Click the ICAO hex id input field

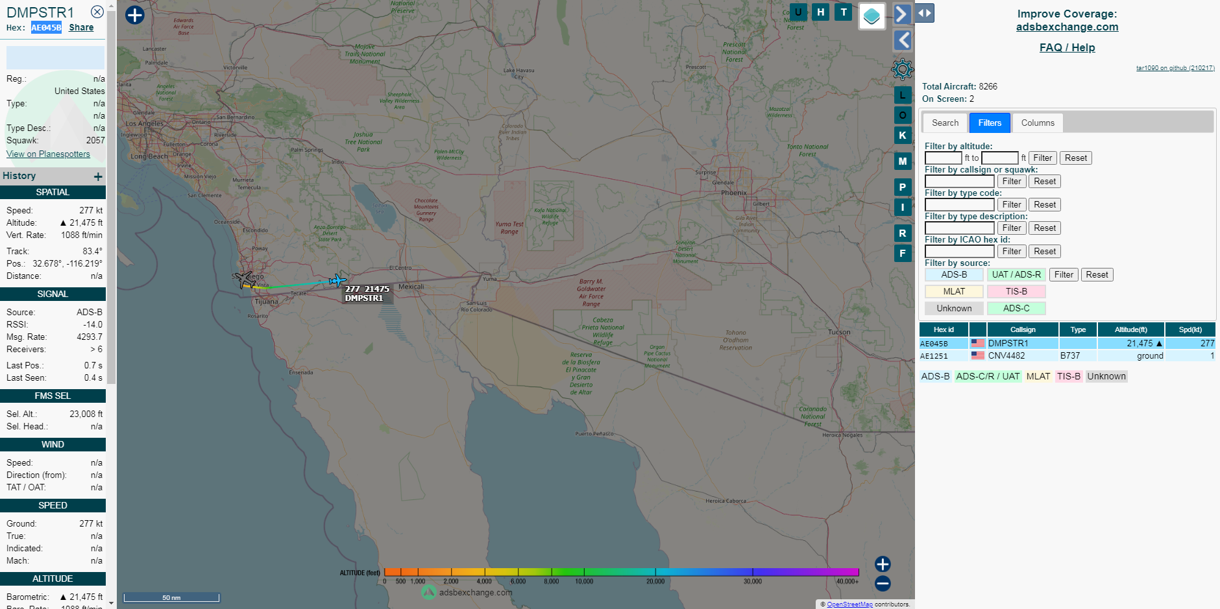(x=959, y=251)
